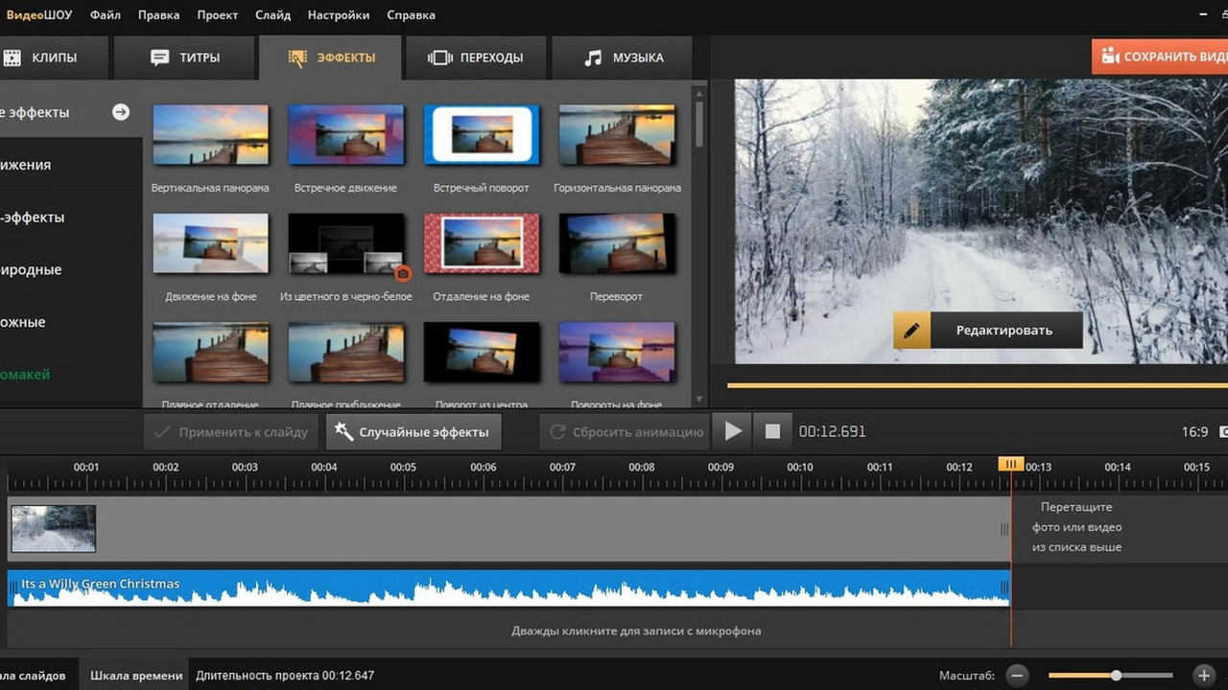
Task: Open the Титры tab
Action: point(186,57)
